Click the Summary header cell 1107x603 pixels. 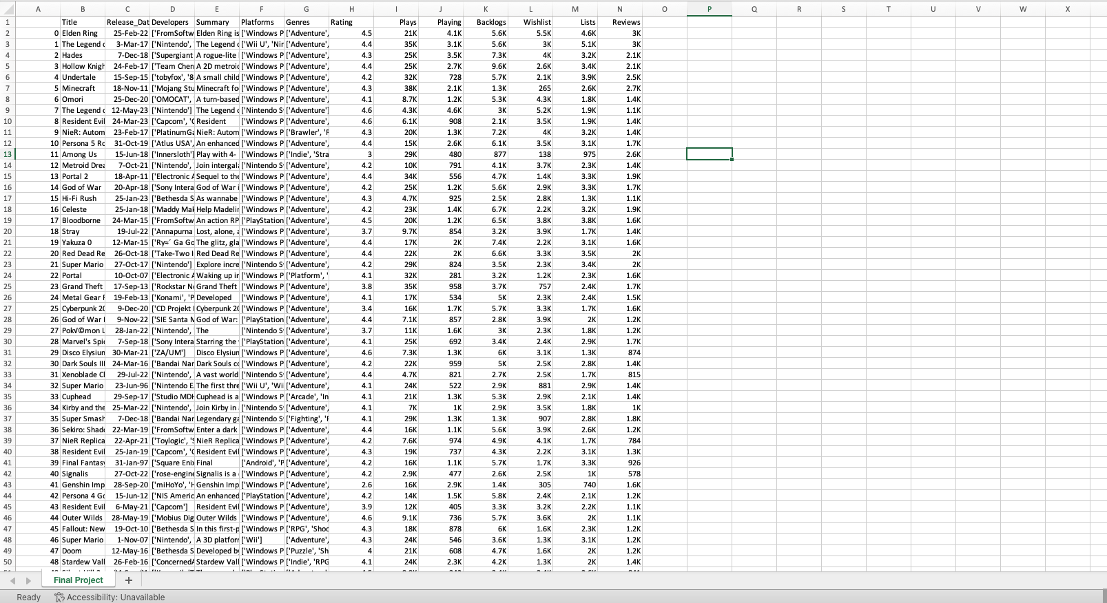tap(217, 22)
